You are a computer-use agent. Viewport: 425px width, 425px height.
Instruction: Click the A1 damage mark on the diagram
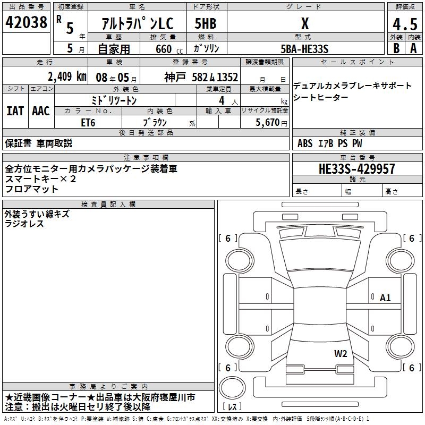pos(385,298)
